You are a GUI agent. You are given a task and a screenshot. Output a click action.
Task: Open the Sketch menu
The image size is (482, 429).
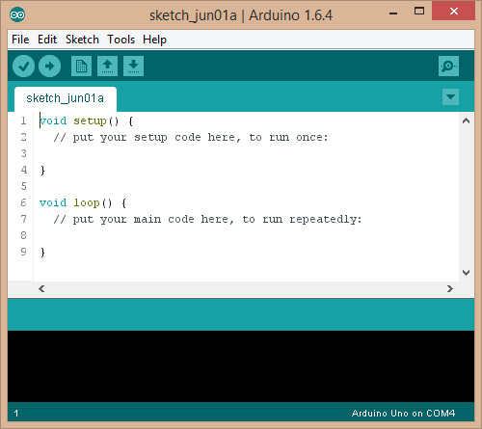click(82, 40)
